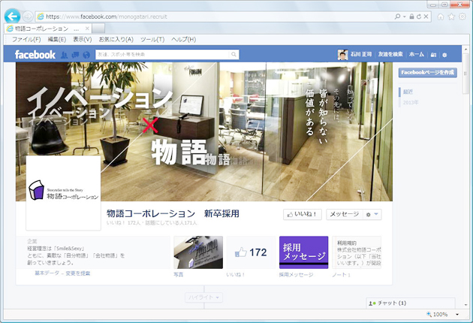Click the ノート label under note tile
Screen dimensions: 473x323
pos(341,275)
